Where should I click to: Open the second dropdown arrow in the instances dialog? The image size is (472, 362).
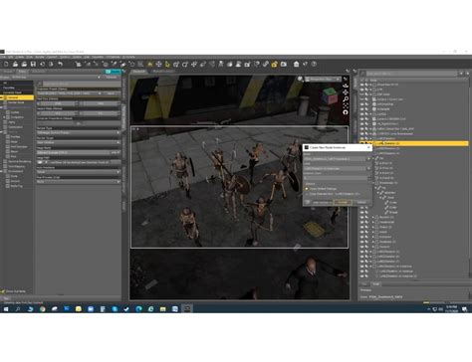368,169
